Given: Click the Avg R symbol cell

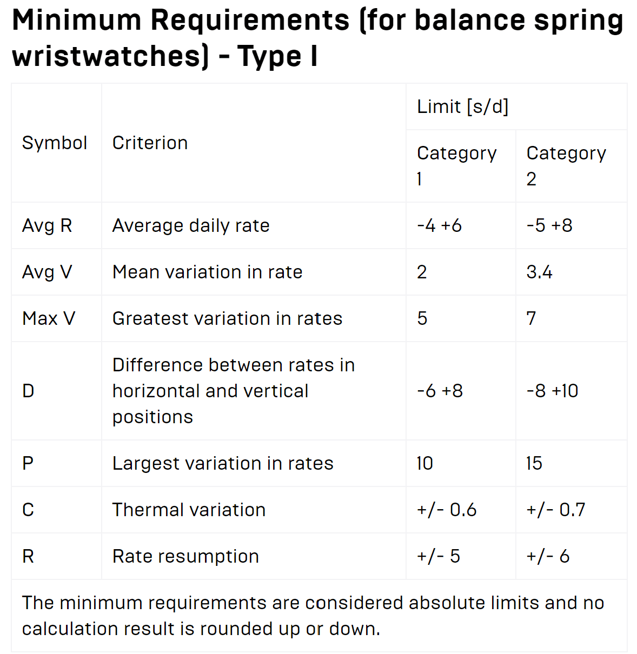Looking at the screenshot, I should tap(47, 225).
